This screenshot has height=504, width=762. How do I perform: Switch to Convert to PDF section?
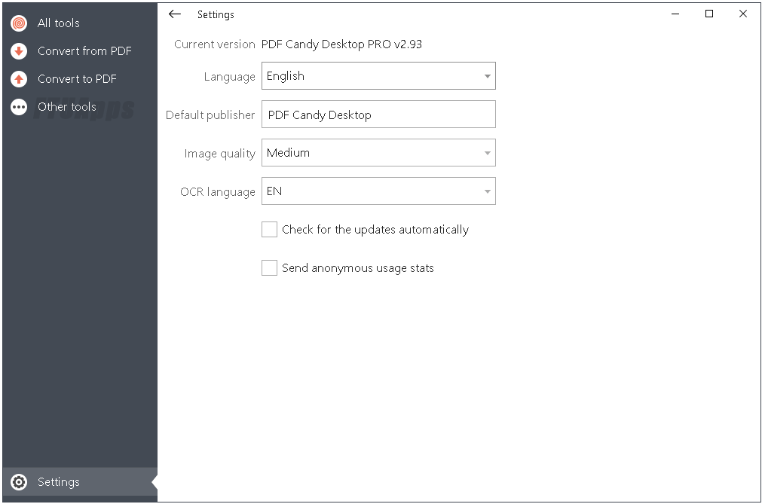click(77, 79)
